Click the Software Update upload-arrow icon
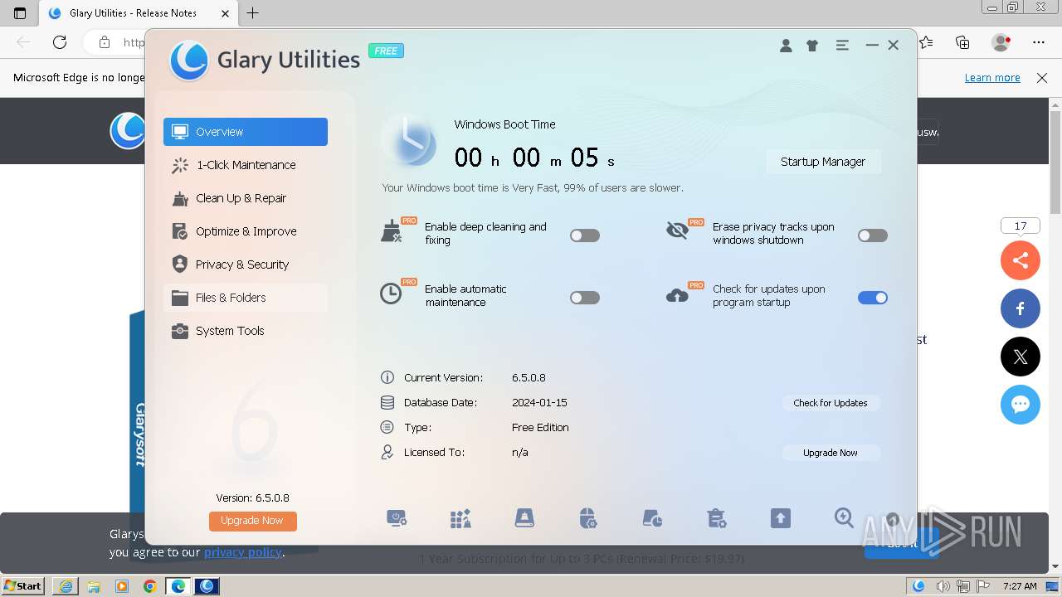 780,519
